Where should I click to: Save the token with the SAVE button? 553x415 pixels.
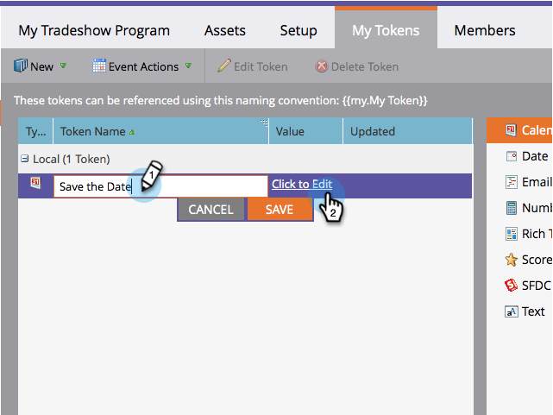tap(280, 210)
